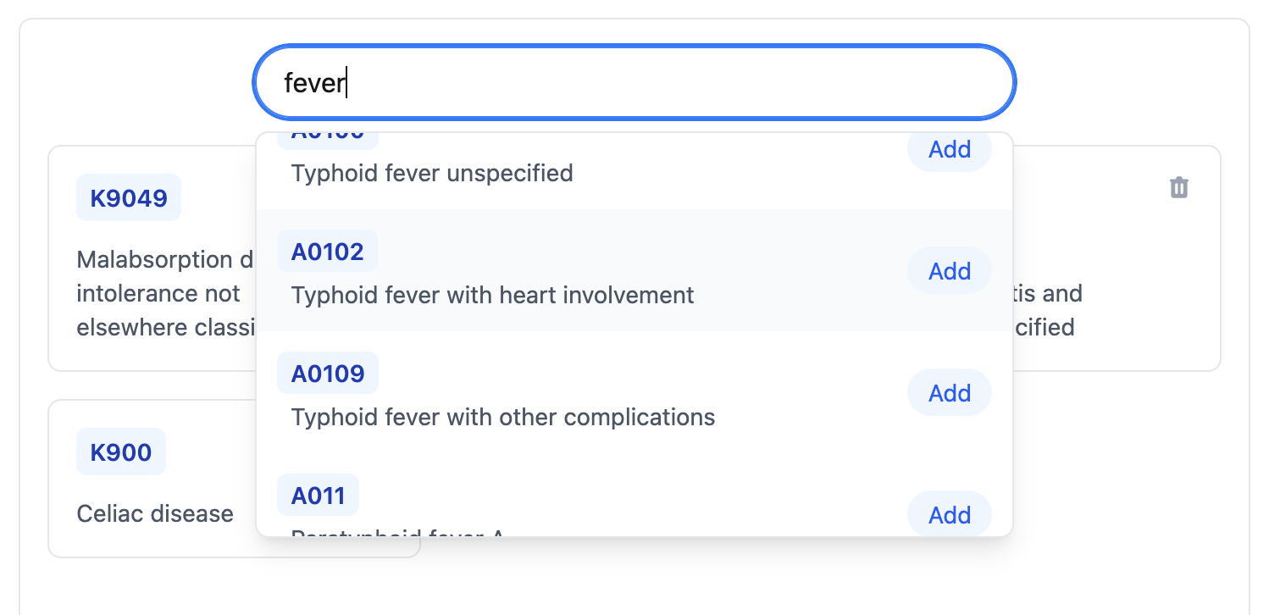Click the card text ending in "cified"
This screenshot has width=1269, height=615.
click(x=1045, y=327)
